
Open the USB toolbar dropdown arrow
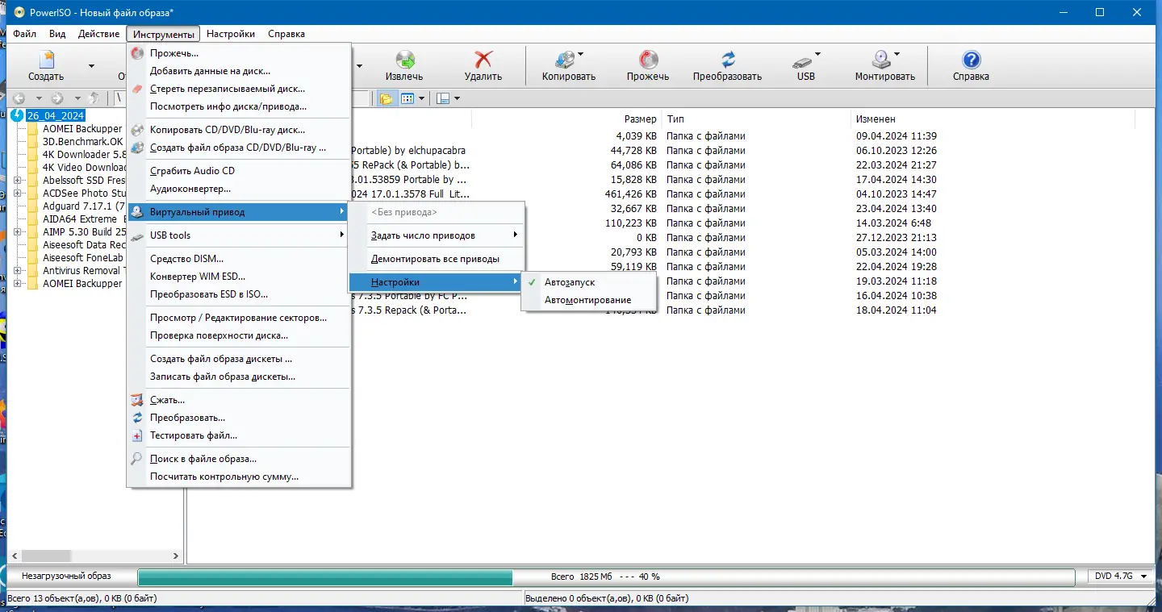[x=817, y=55]
